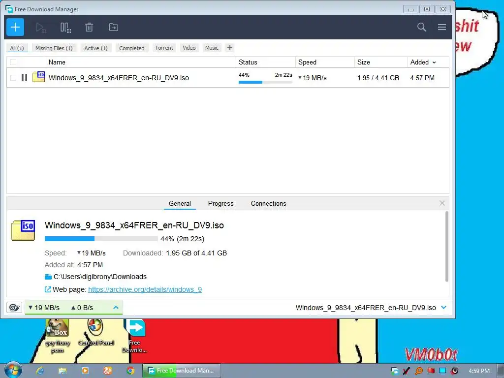Tick the select-all checkbox in header
This screenshot has width=504, height=378.
click(x=13, y=62)
